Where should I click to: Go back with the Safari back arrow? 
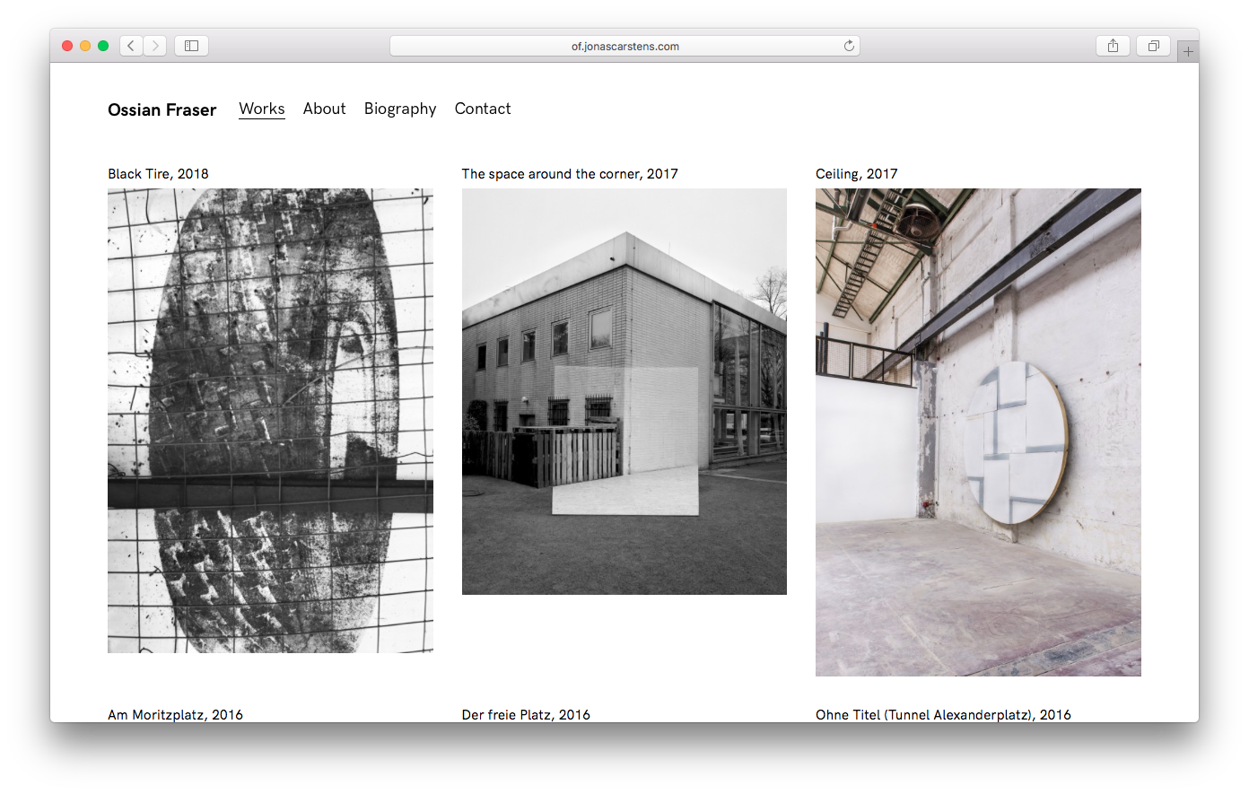tap(131, 46)
